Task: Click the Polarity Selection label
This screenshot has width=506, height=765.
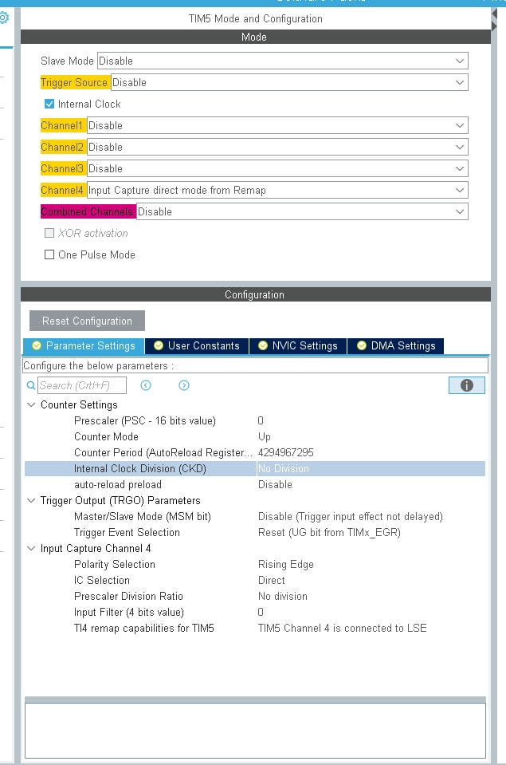Action: pos(115,565)
